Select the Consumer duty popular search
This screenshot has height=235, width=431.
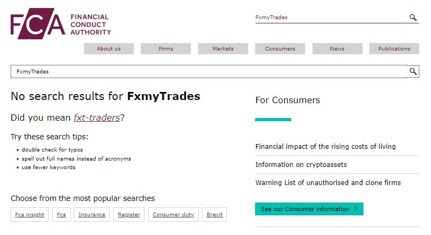point(173,214)
